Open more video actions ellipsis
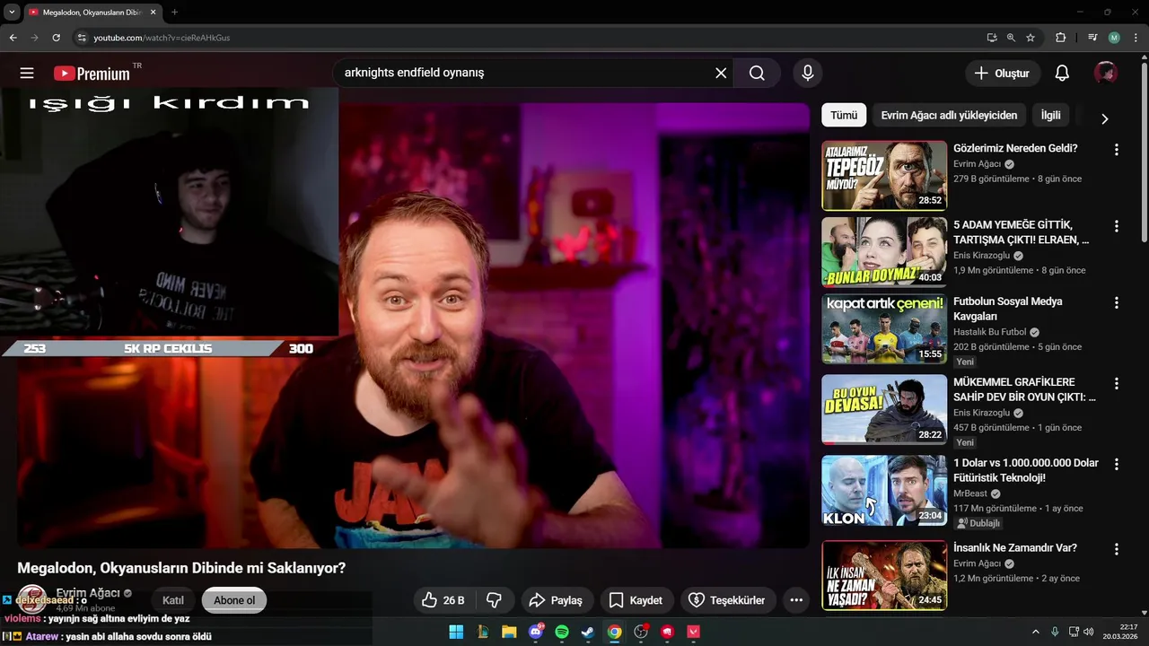 (796, 600)
